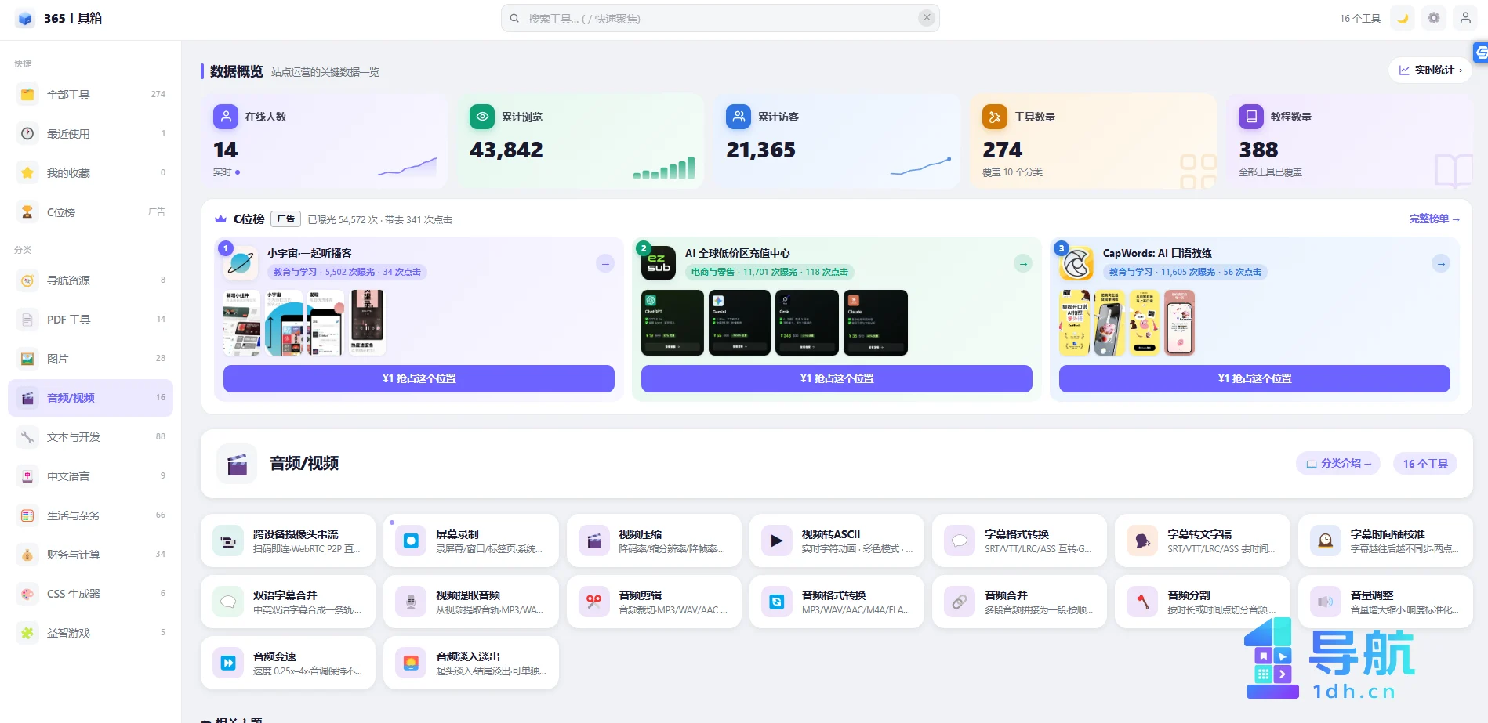Toggle dark mode moon icon

tap(1403, 18)
